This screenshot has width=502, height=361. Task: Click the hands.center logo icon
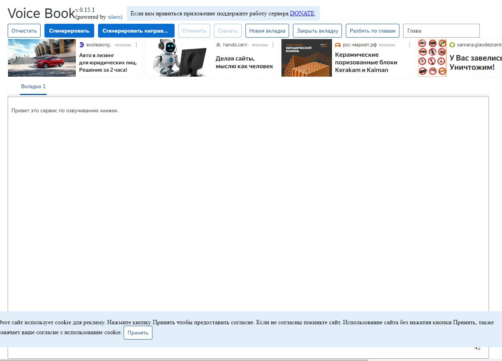tap(218, 45)
